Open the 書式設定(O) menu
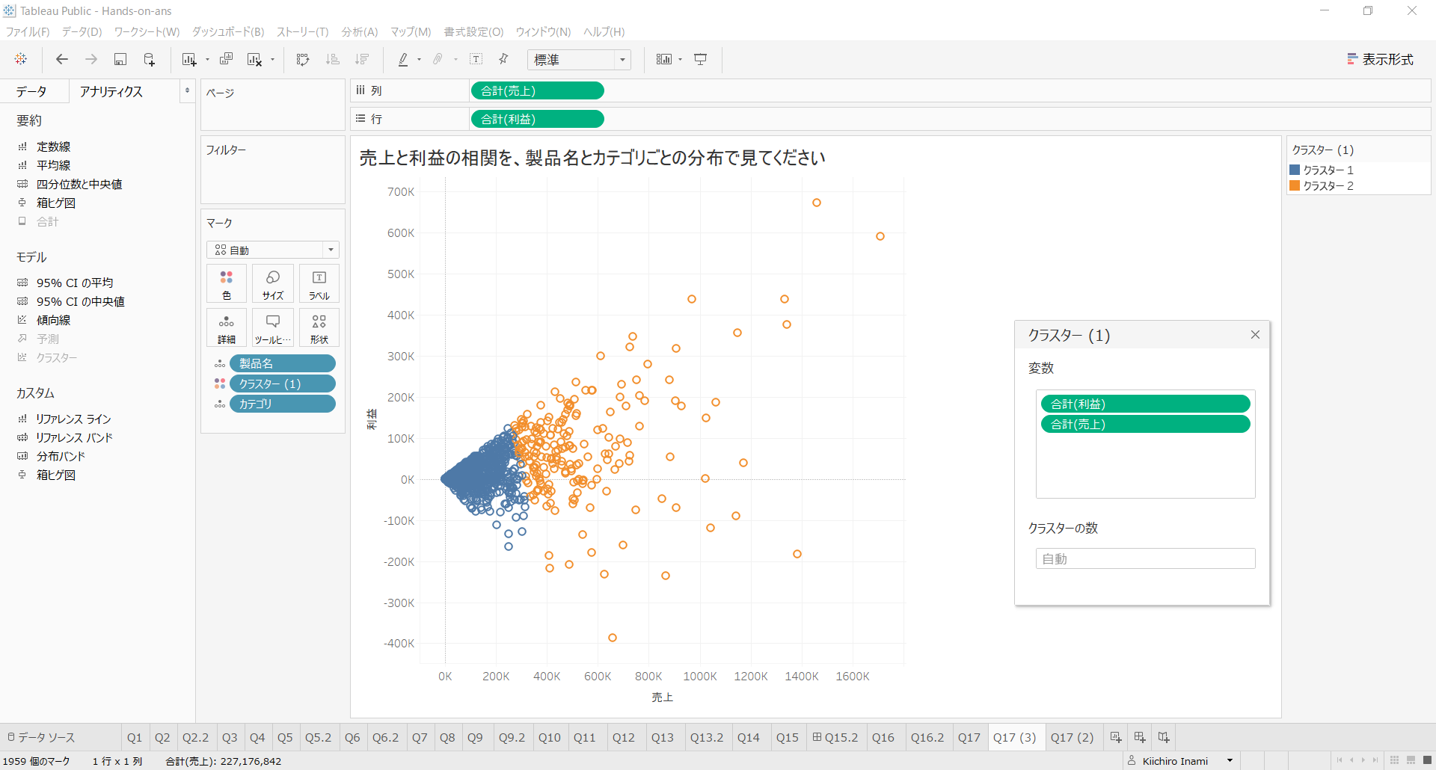This screenshot has height=770, width=1436. (473, 31)
